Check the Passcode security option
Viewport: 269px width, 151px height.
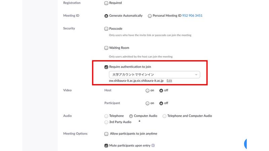106,29
